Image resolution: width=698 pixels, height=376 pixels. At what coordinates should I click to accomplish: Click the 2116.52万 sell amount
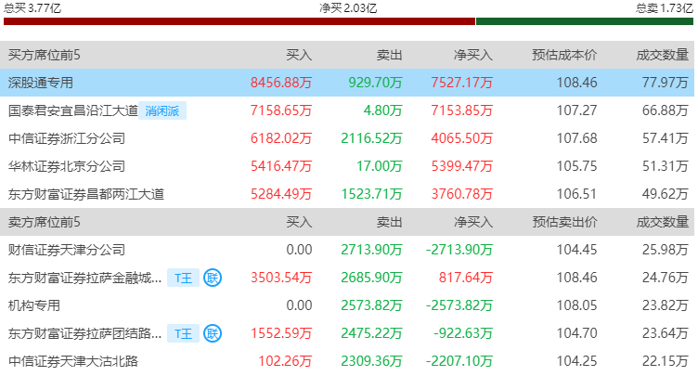(x=371, y=138)
